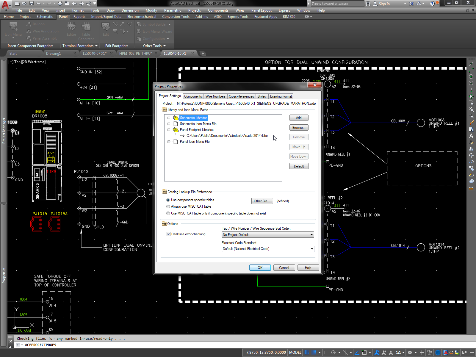The image size is (476, 357).
Task: Open the Electrical Code Standard dropdown
Action: (312, 249)
